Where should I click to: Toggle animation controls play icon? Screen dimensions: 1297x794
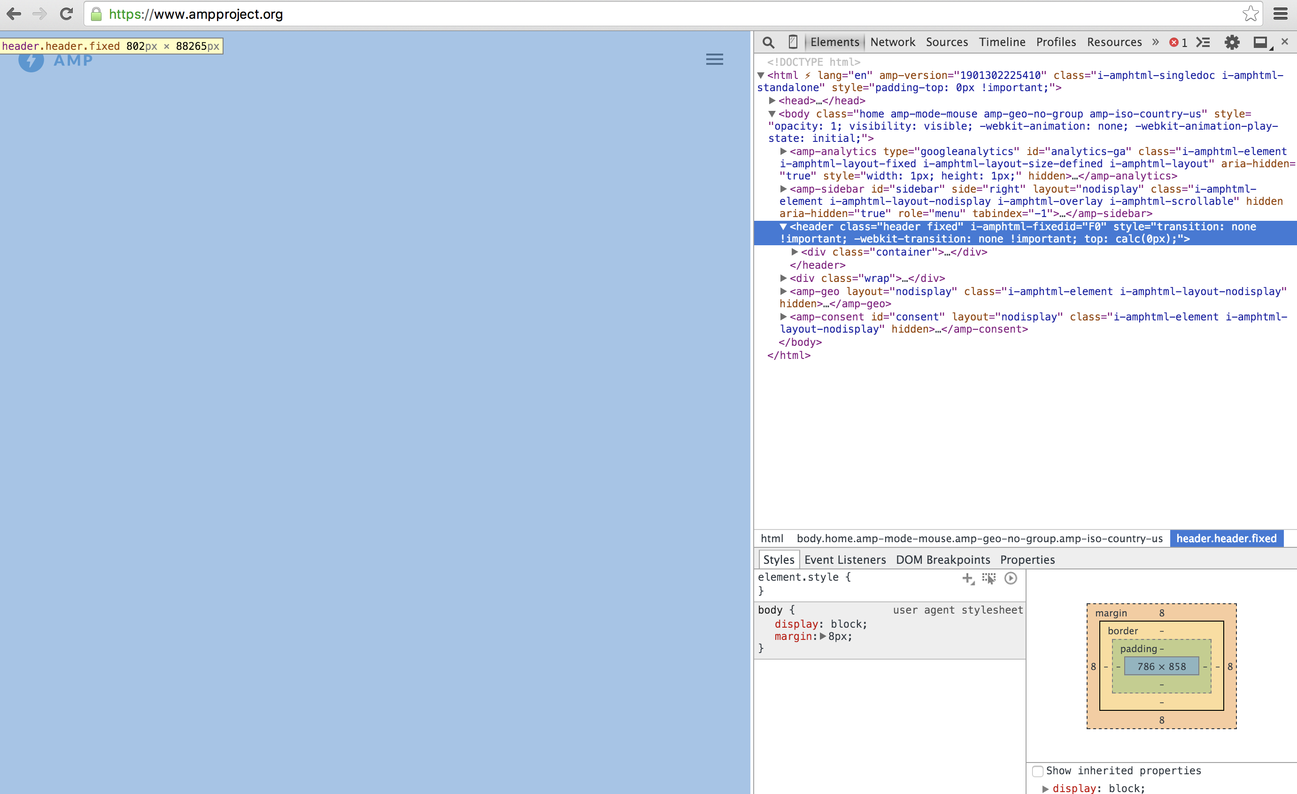click(x=1010, y=578)
